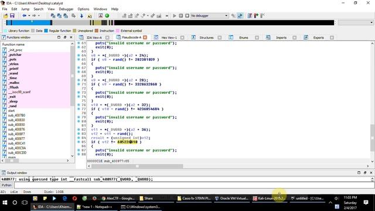Click the green circle toolbar icon
375x211 pixels.
[x=107, y=16]
